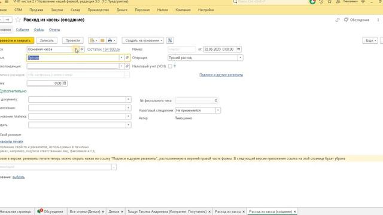Viewport: 383px width, 215px height.
Task: Click the date field 22.06.2023 0:00:00
Action: pos(220,49)
